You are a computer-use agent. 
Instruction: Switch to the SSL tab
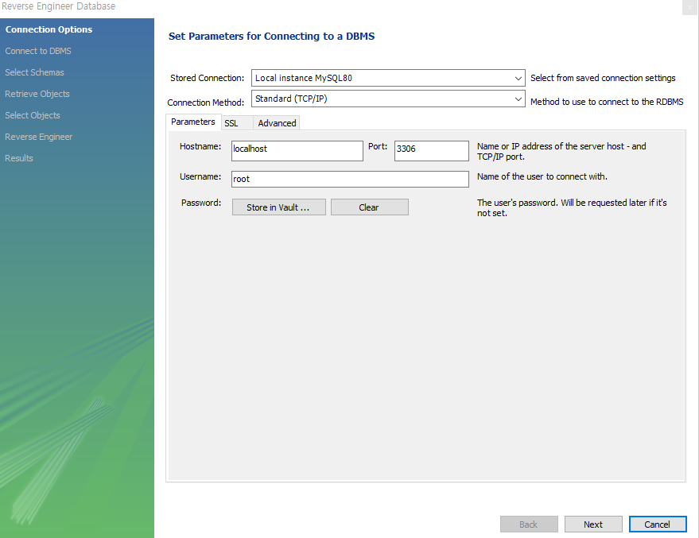pos(237,123)
